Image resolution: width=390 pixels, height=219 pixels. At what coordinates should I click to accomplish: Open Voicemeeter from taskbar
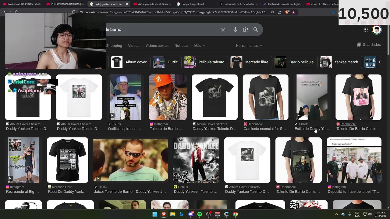click(x=218, y=214)
